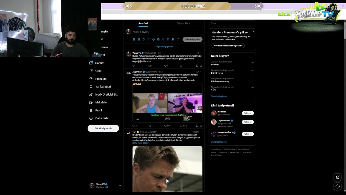The height and width of the screenshot is (195, 346).
Task: Open more options for #Kahramanmaraş trend
Action: click(252, 79)
